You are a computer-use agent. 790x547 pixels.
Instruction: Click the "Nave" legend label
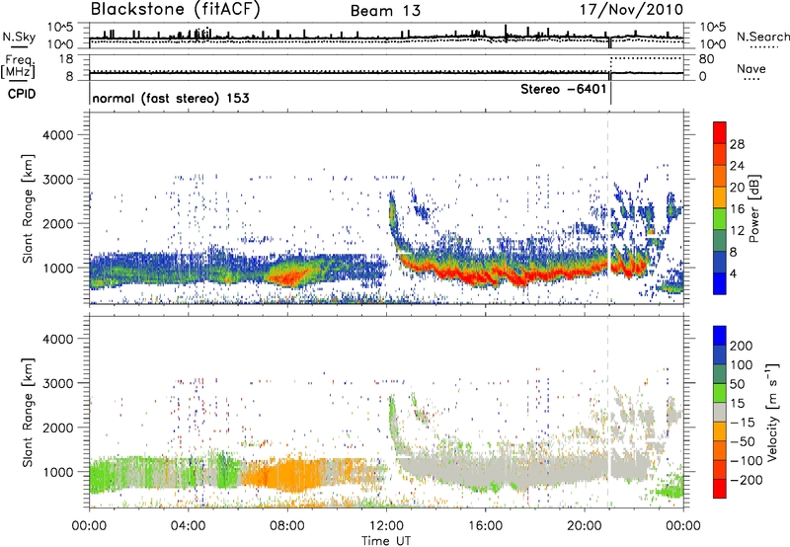pyautogui.click(x=750, y=69)
